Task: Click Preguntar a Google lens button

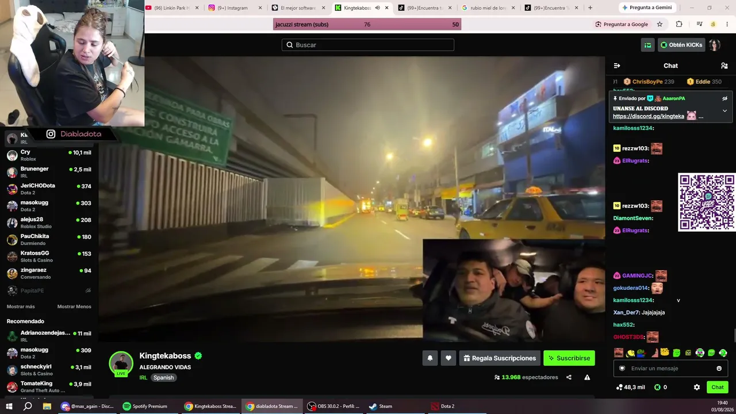Action: point(622,24)
